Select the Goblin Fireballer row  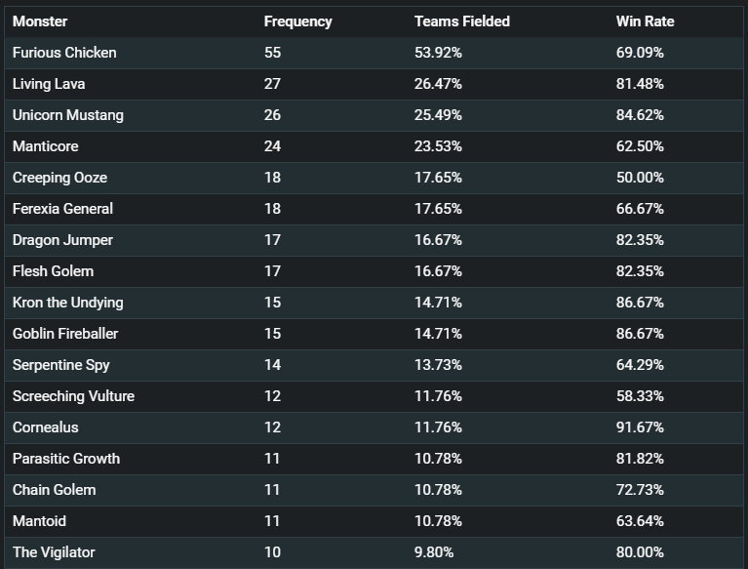(374, 334)
